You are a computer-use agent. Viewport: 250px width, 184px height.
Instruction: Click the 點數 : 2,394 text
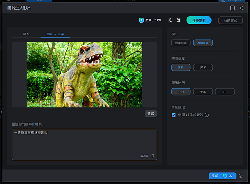[x=153, y=20]
